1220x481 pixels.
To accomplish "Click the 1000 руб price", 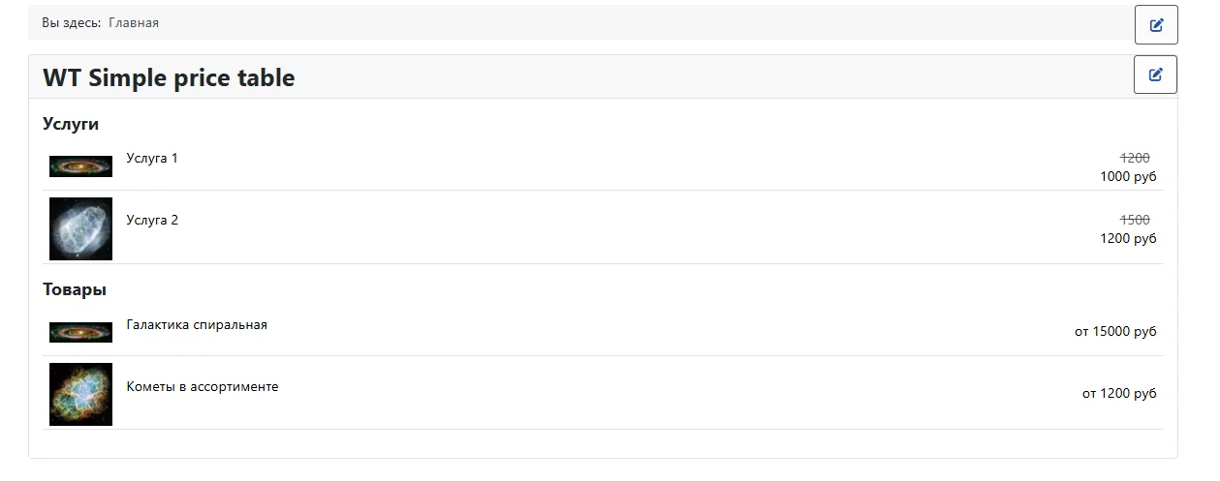I will [x=1128, y=176].
